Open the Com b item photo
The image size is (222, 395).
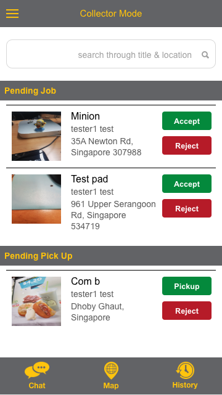pos(36,301)
